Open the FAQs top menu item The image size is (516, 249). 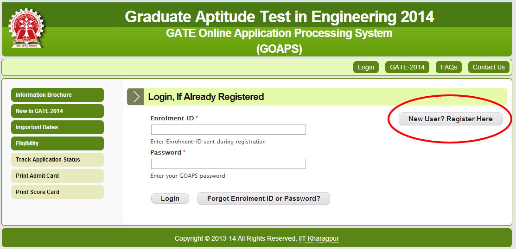(448, 67)
